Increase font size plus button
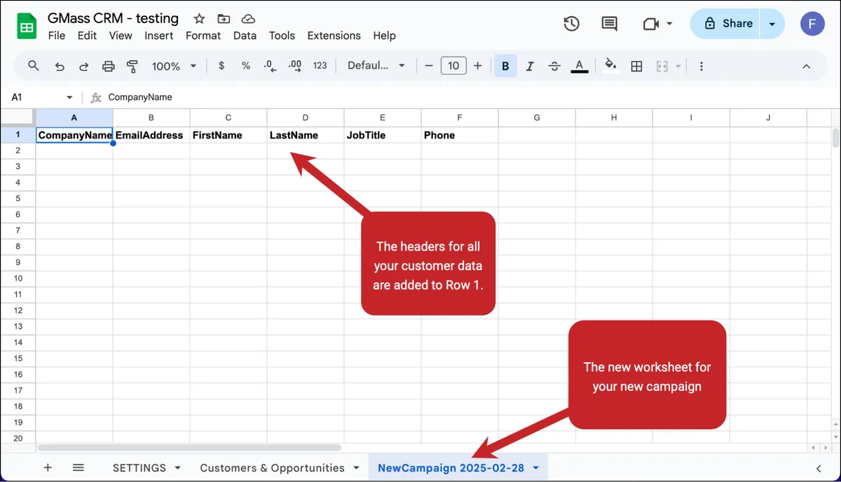This screenshot has height=482, width=841. 478,66
